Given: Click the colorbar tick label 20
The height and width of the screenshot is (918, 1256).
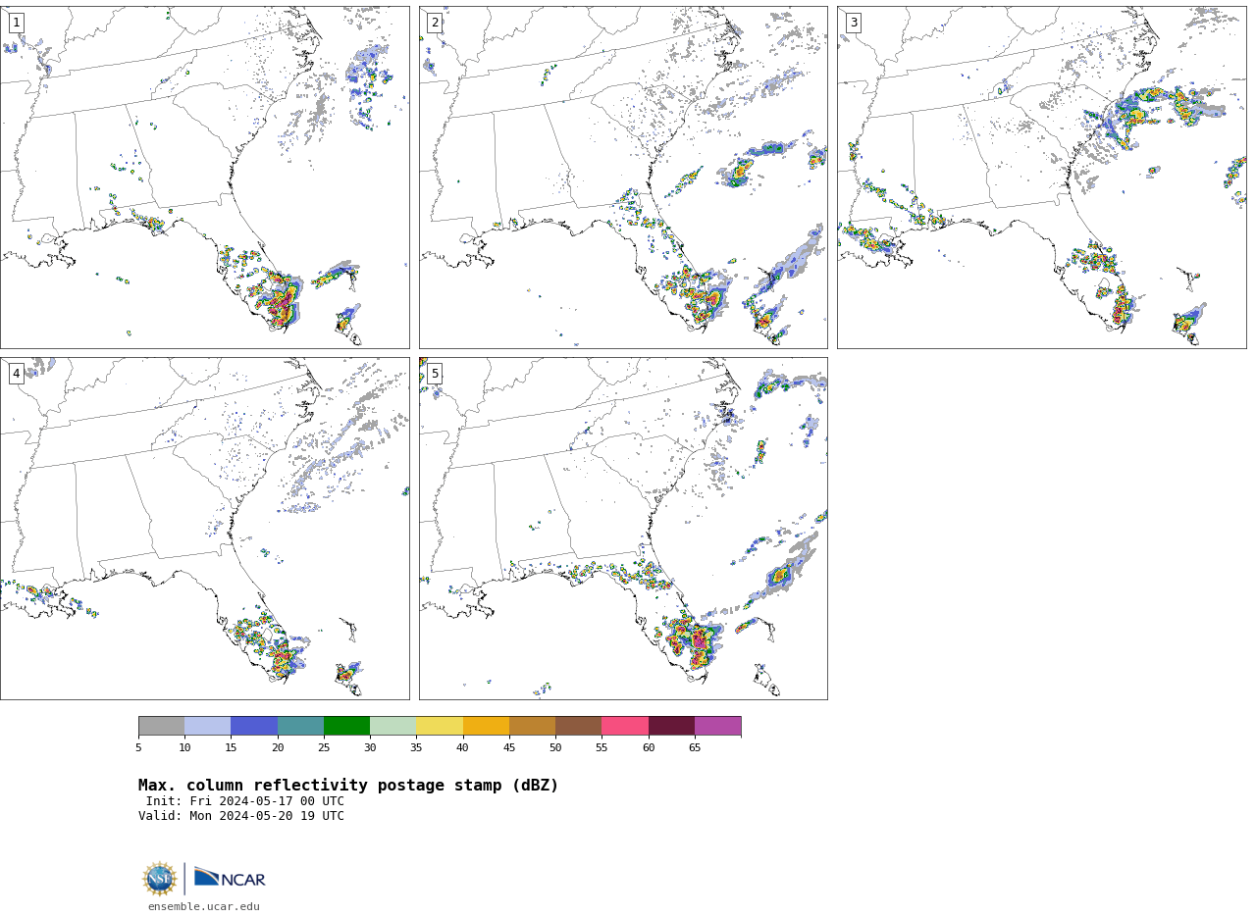Looking at the screenshot, I should pyautogui.click(x=278, y=748).
